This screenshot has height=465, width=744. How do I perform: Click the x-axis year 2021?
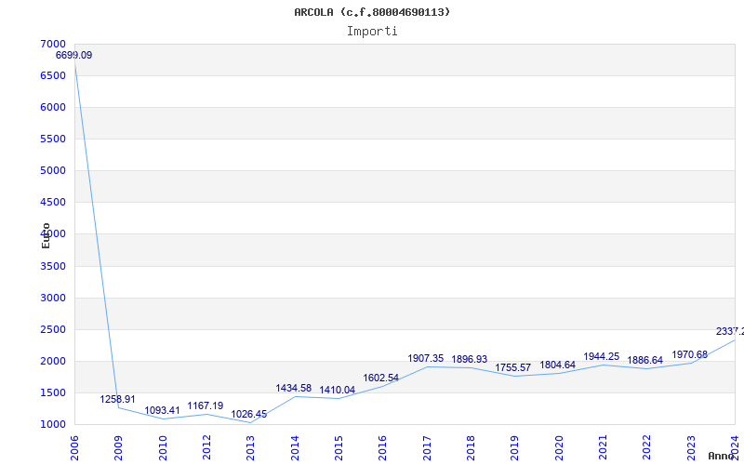603,448
